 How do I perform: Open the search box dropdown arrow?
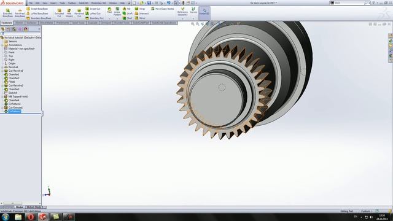pos(369,3)
